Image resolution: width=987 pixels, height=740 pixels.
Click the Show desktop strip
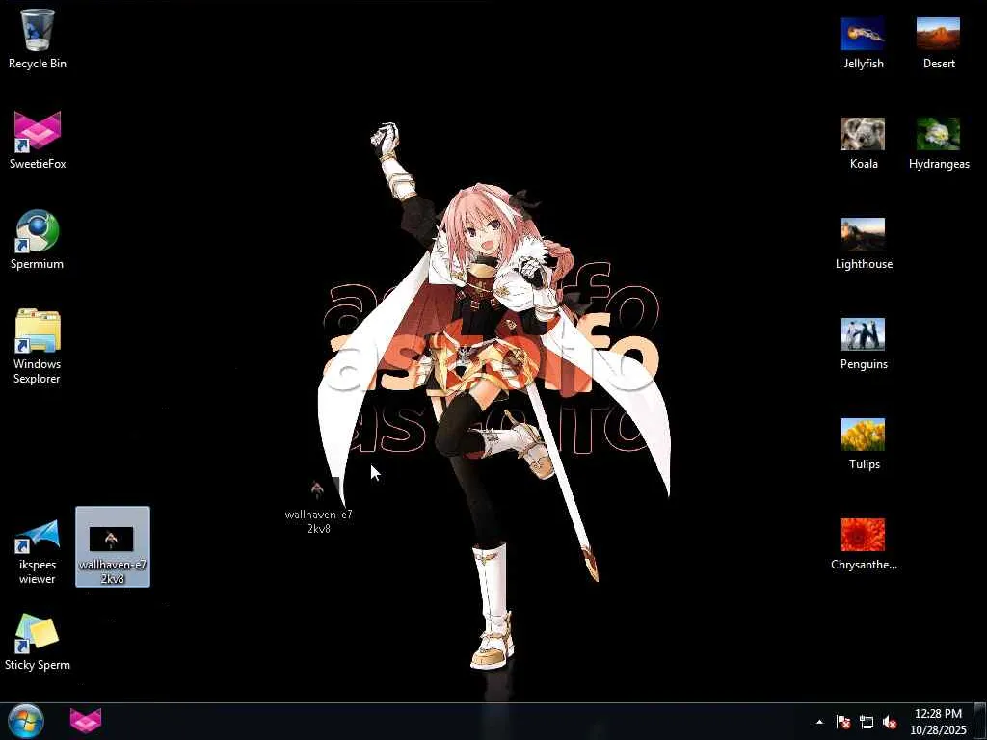click(x=980, y=721)
